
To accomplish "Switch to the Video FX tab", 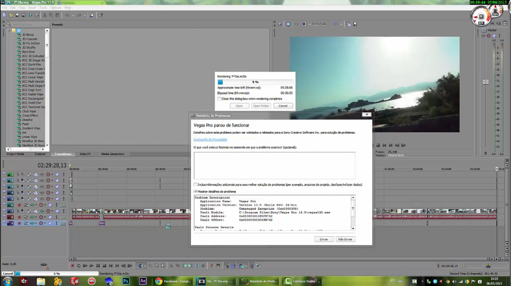I will click(85, 154).
